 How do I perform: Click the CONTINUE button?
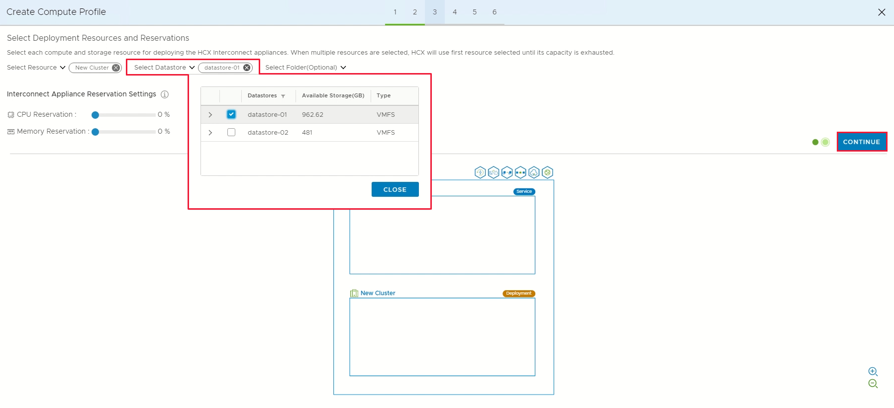[862, 142]
